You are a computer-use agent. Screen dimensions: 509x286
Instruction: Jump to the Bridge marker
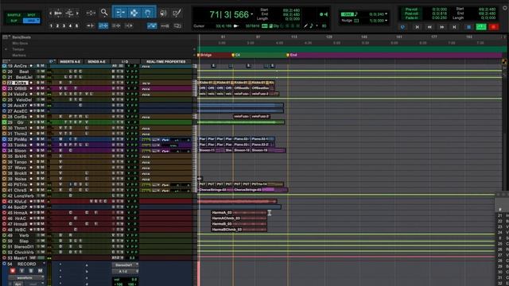(x=204, y=55)
